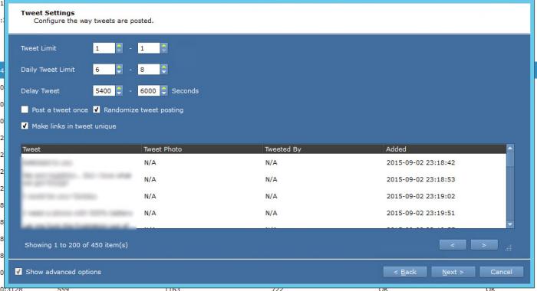Toggle Make links in tweet unique

[25, 126]
